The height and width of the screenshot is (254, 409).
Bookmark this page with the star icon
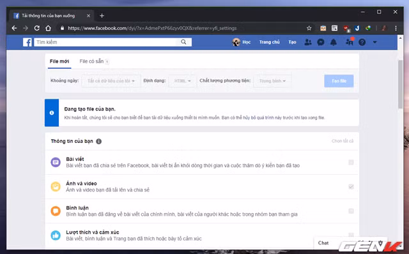click(x=309, y=28)
